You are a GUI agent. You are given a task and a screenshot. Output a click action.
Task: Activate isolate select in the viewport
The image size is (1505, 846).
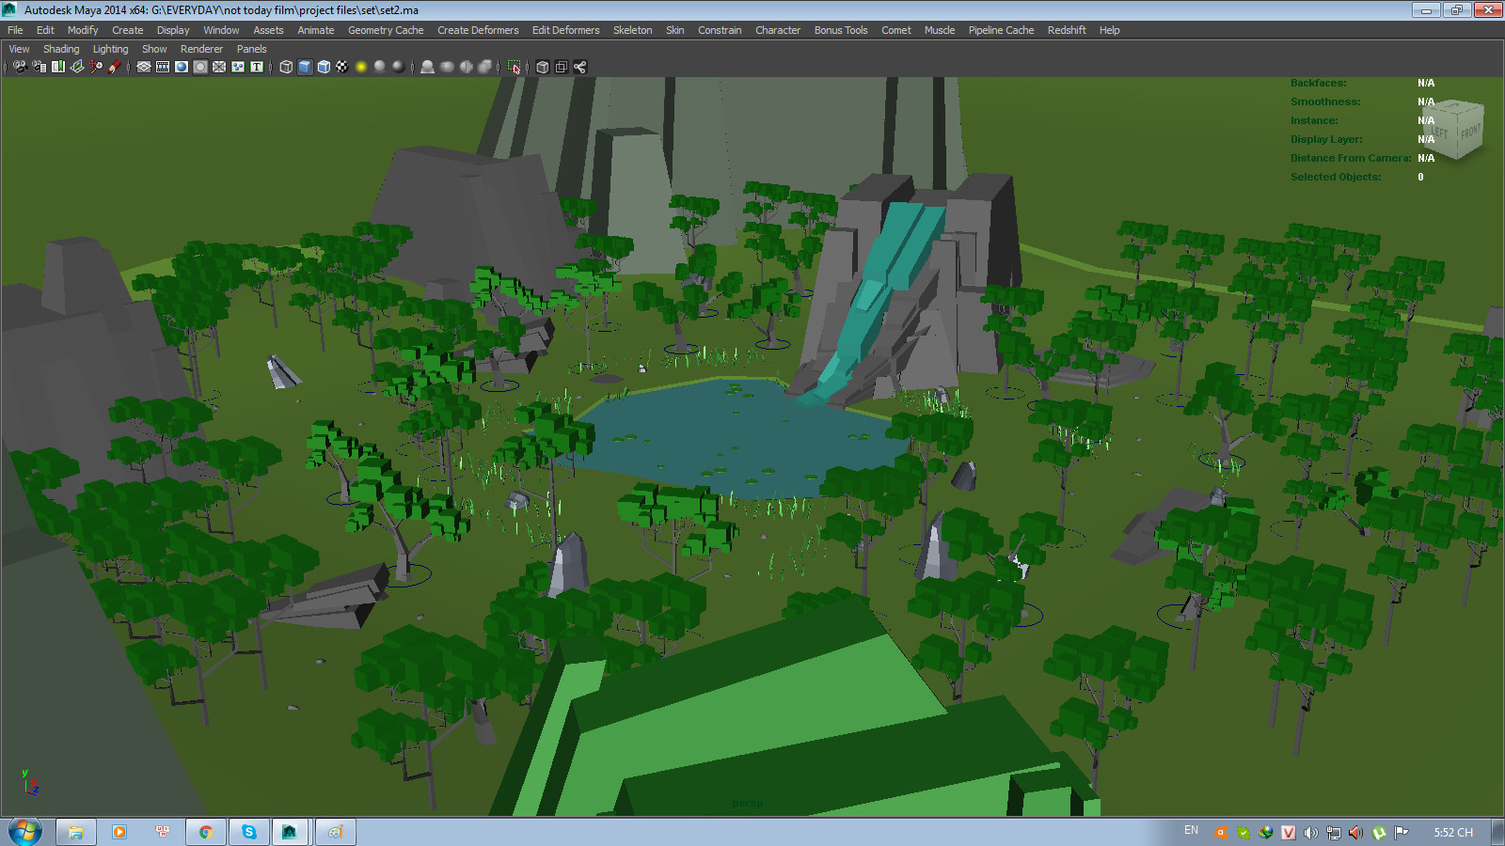point(514,67)
